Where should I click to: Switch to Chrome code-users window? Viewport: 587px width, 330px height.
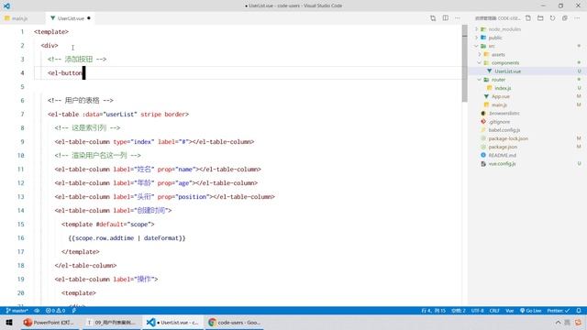click(x=235, y=322)
